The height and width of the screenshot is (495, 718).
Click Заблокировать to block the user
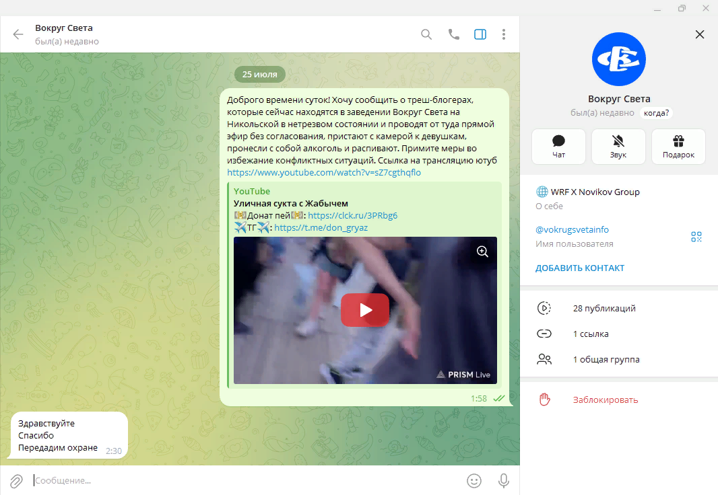click(606, 400)
